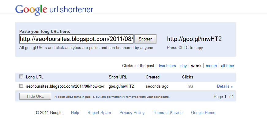Go to Google Home link
The width and height of the screenshot is (267, 137).
[203, 112]
